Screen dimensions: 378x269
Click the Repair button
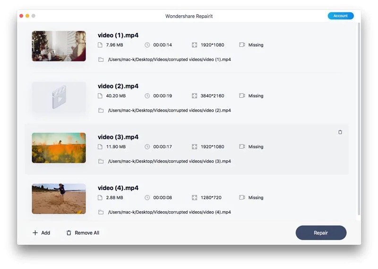coord(321,233)
